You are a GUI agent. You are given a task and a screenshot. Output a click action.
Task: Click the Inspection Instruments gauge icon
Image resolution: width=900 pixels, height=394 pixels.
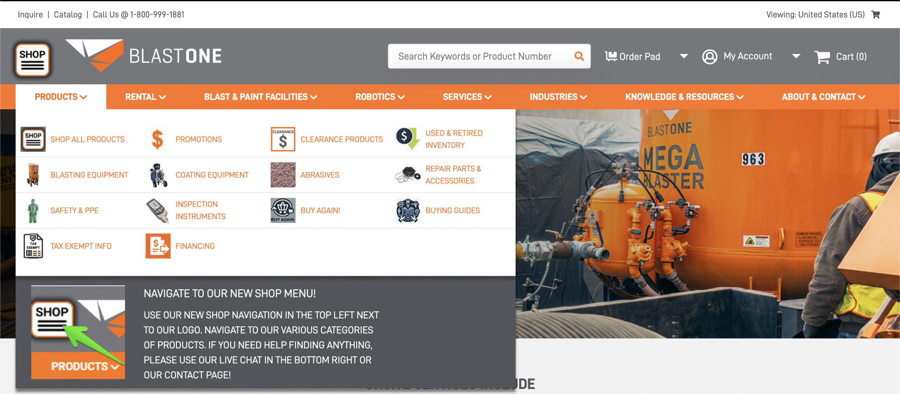[x=157, y=210]
